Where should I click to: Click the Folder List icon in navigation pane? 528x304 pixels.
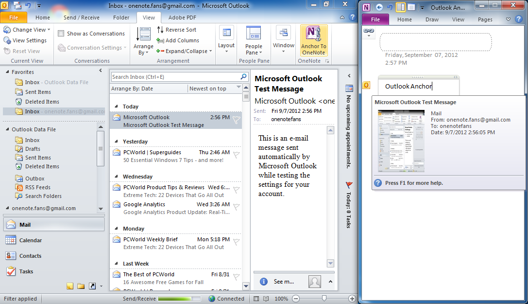pyautogui.click(x=81, y=286)
